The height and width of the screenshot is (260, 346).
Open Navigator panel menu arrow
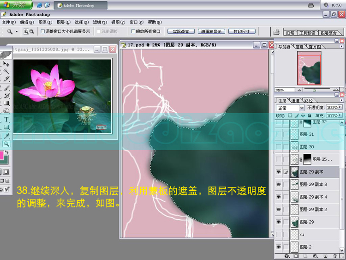[341, 46]
